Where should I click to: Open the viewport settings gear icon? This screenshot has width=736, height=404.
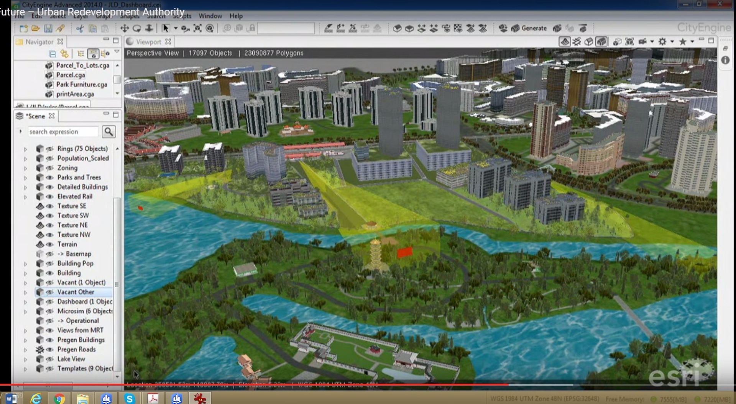[662, 42]
